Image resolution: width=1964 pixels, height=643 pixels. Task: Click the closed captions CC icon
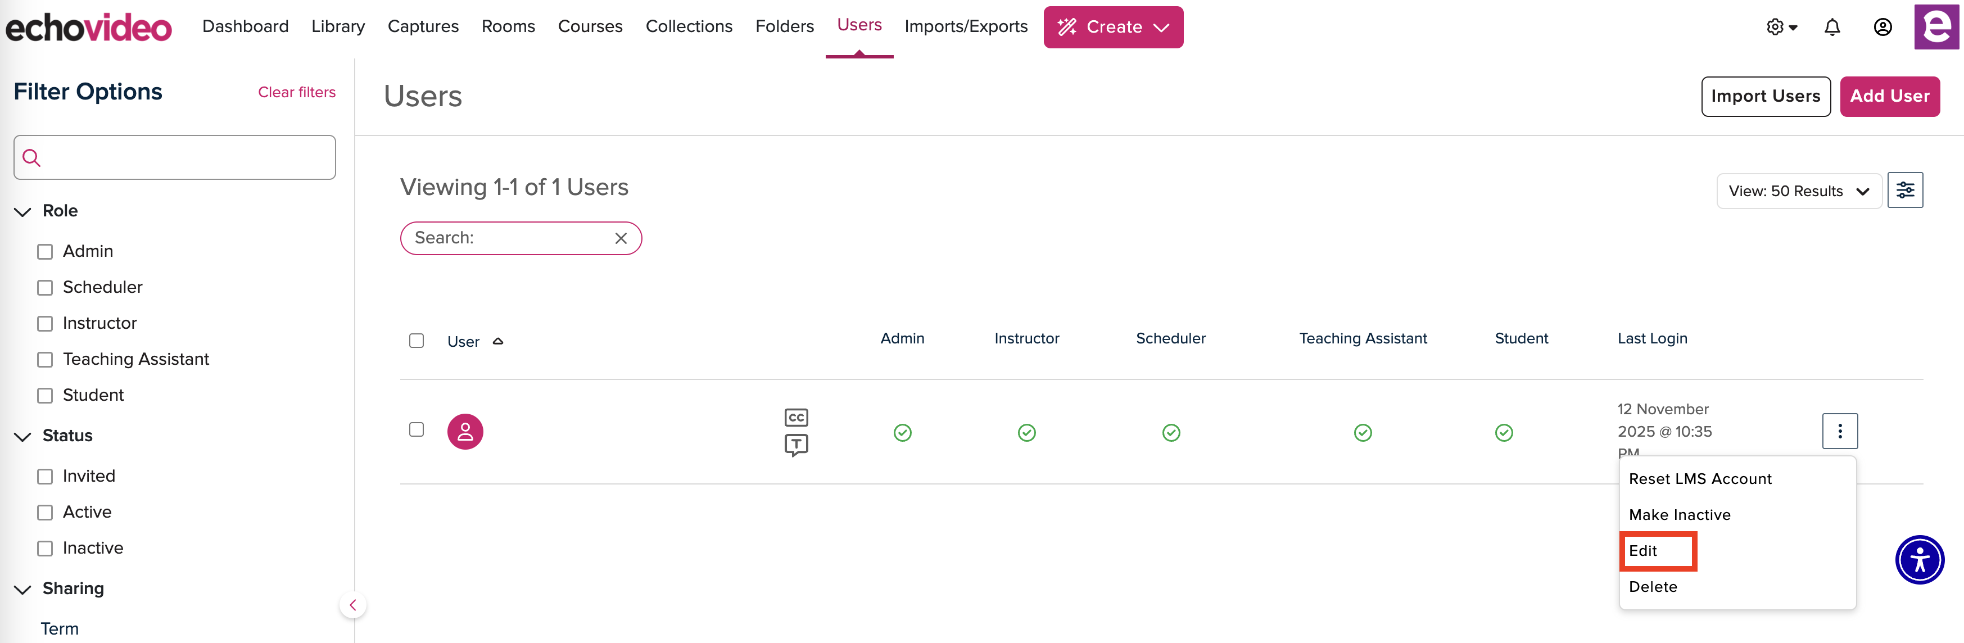pos(796,417)
